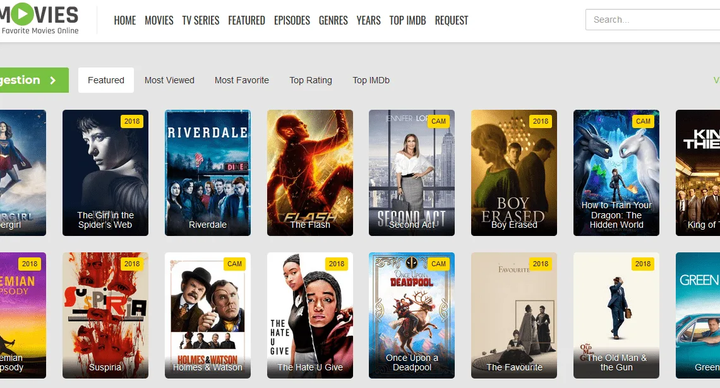Image resolution: width=720 pixels, height=388 pixels.
Task: Click the site logo play icon
Action: pyautogui.click(x=21, y=13)
